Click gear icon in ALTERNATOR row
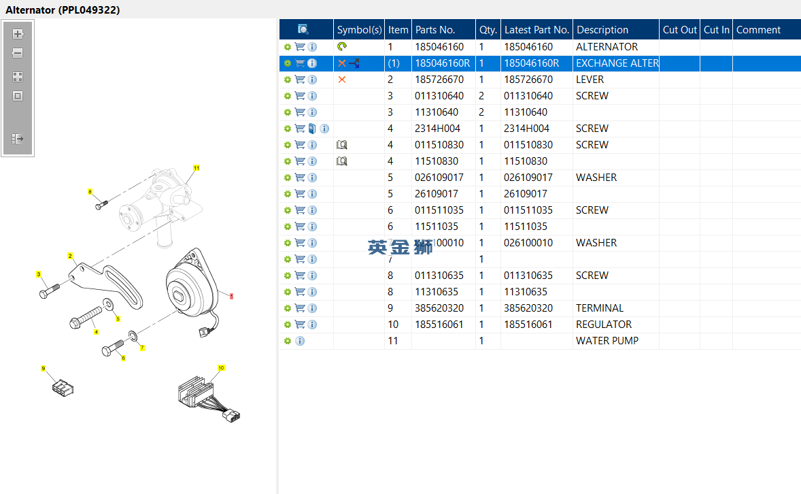Viewport: 801px width, 494px height. (288, 47)
